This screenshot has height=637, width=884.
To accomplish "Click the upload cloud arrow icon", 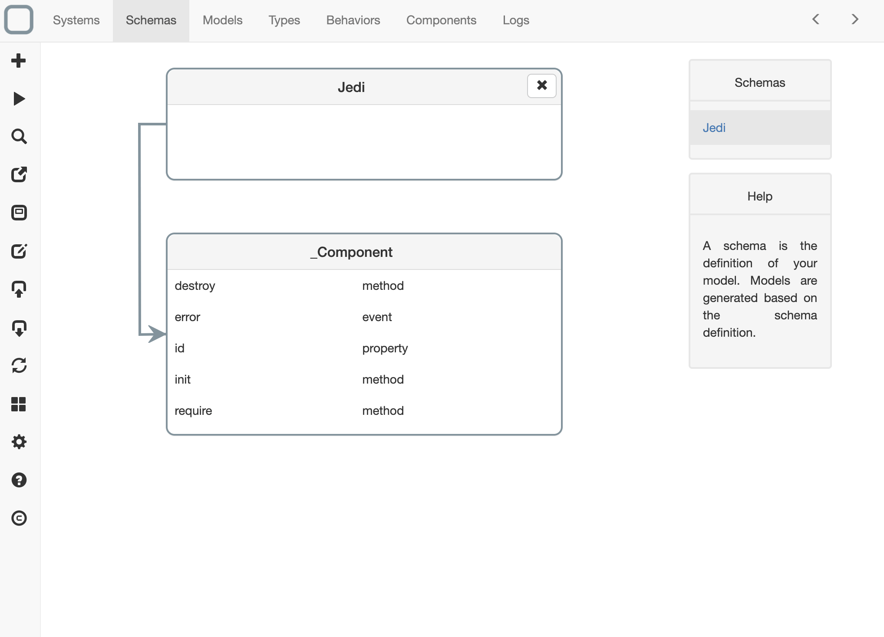I will click(19, 289).
